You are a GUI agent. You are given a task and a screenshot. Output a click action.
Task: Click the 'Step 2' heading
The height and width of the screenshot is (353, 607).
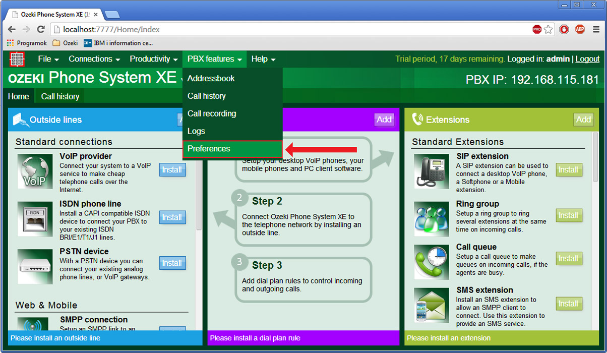[x=267, y=201]
